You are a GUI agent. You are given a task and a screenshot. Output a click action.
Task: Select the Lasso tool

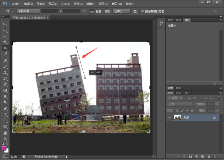pyautogui.click(x=5, y=36)
